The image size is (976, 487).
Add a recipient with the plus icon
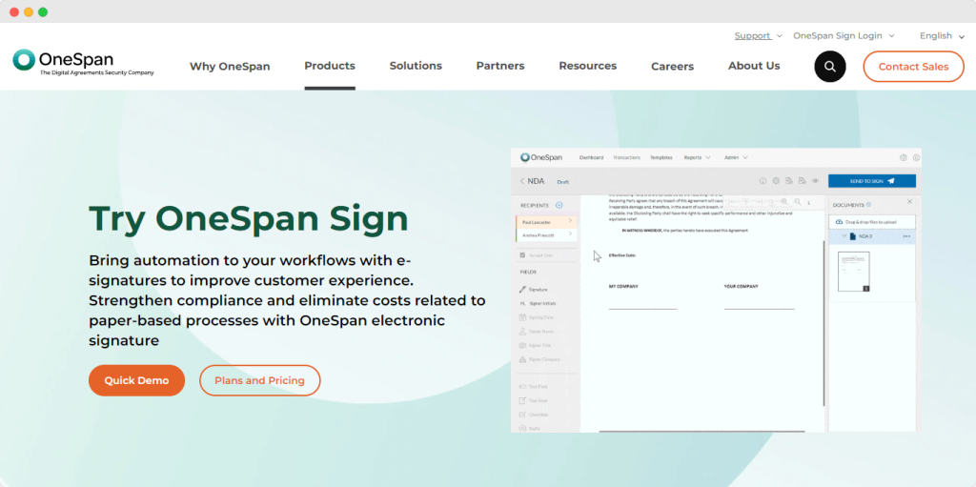click(x=559, y=205)
